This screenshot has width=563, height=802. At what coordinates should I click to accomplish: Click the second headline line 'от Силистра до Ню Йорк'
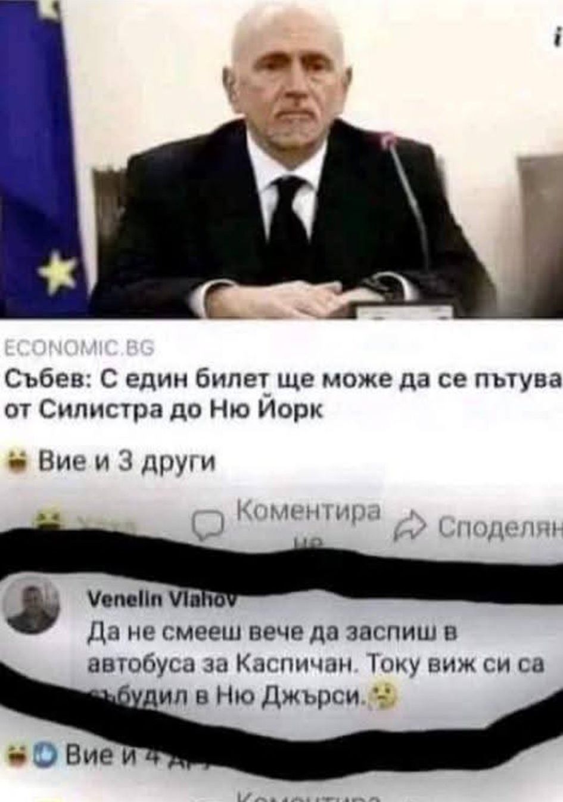(x=164, y=410)
